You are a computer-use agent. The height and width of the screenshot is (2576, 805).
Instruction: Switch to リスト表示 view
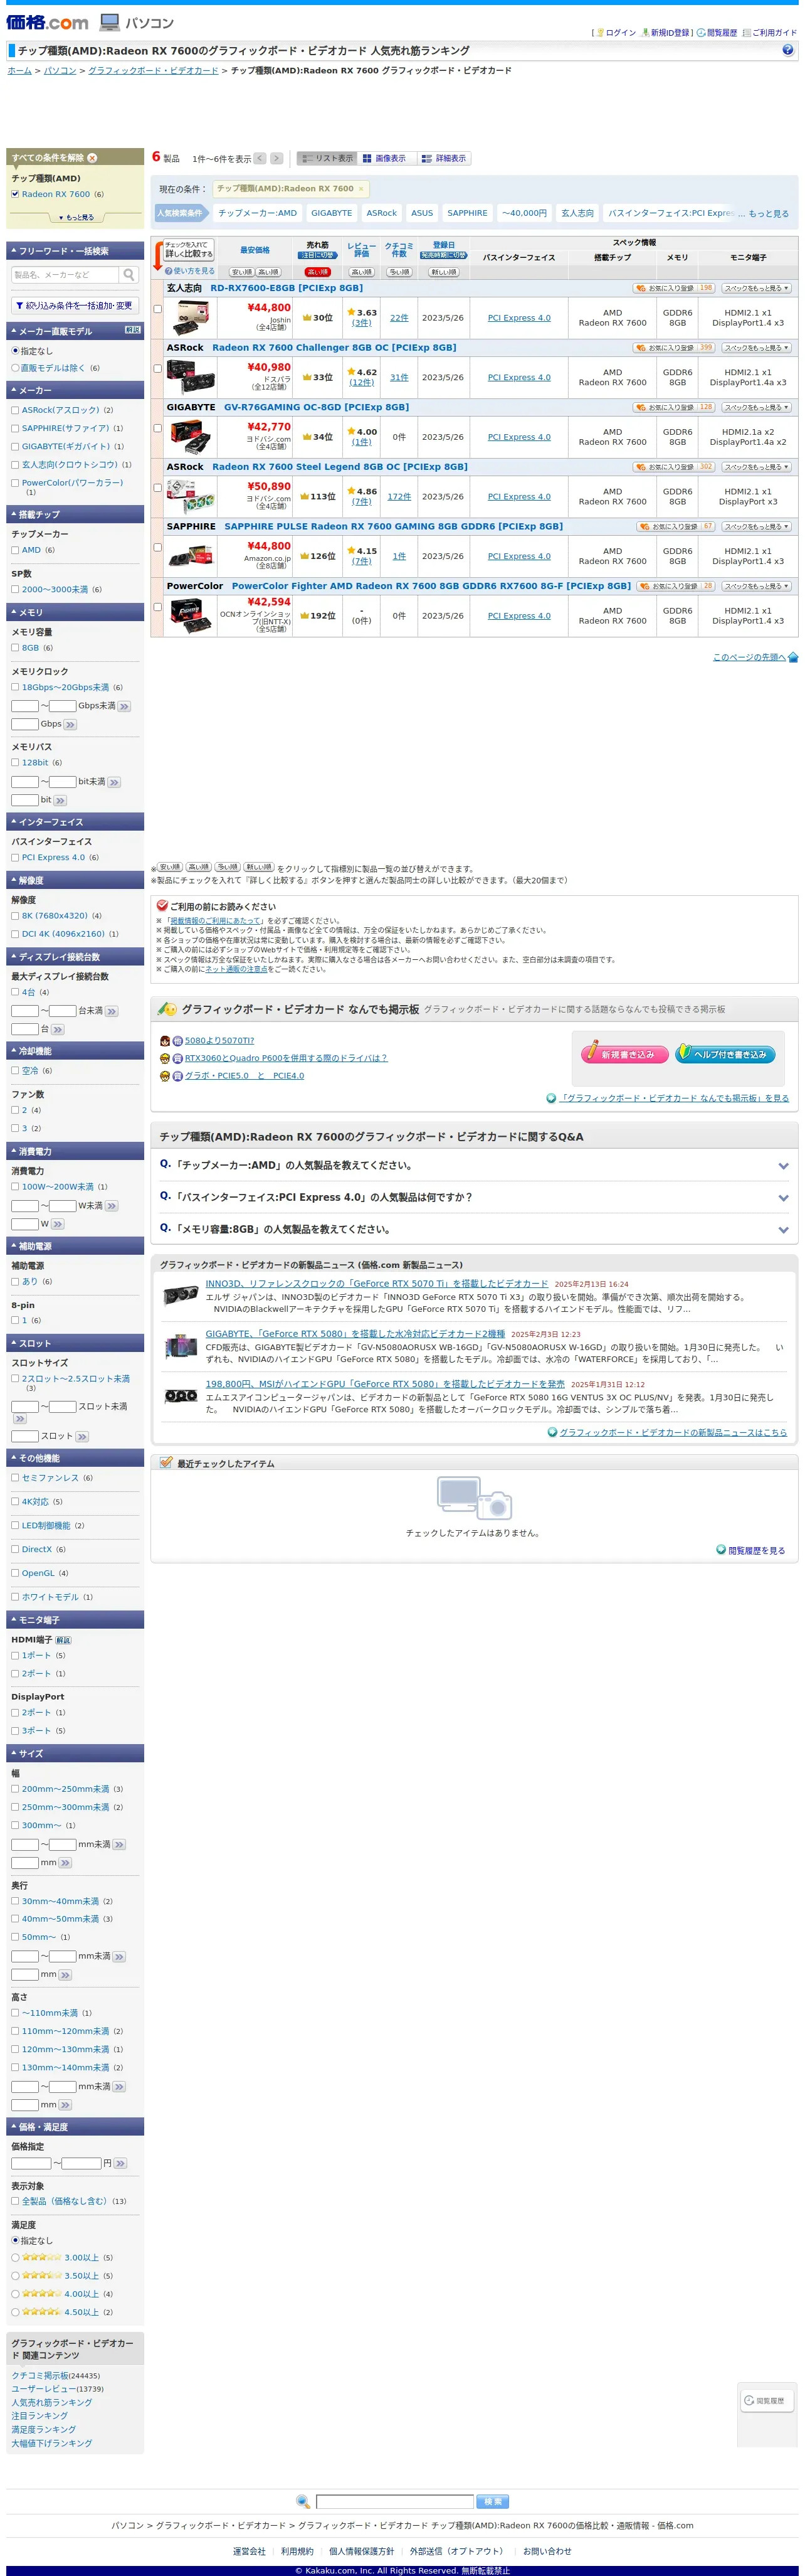click(325, 158)
